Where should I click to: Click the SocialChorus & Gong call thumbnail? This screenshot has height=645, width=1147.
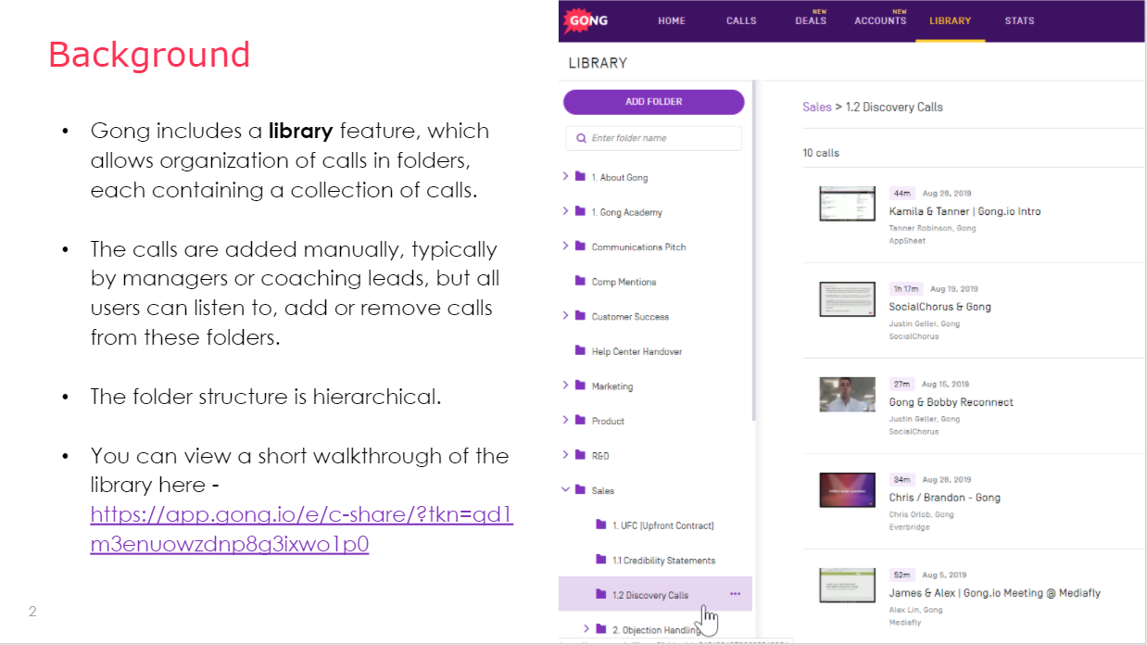coord(847,299)
